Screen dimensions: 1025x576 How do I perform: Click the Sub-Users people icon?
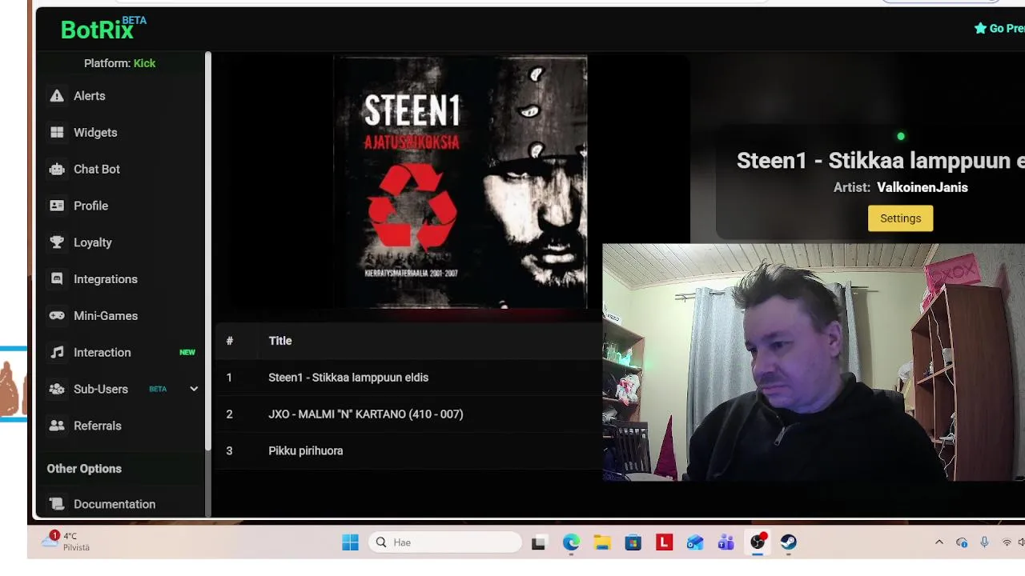point(57,389)
